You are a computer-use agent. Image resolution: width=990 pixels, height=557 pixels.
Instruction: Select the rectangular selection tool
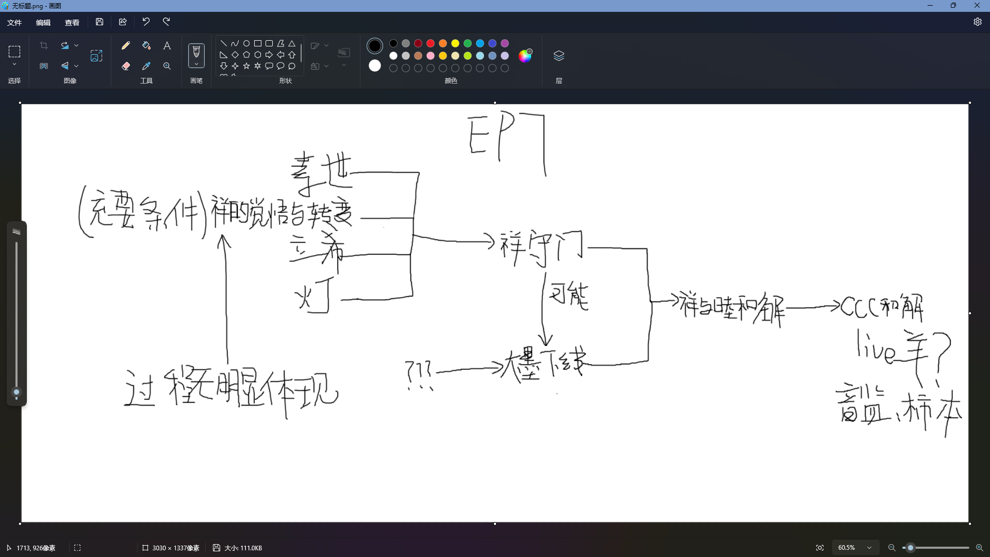pyautogui.click(x=14, y=51)
